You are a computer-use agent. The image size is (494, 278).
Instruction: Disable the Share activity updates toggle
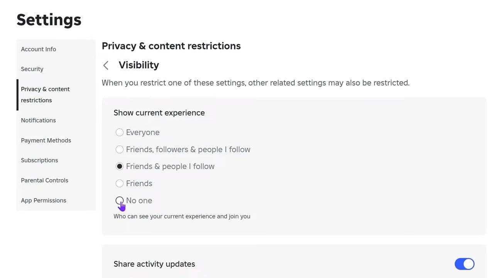[464, 264]
